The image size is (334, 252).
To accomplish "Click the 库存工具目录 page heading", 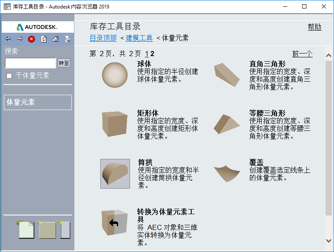I will [115, 26].
